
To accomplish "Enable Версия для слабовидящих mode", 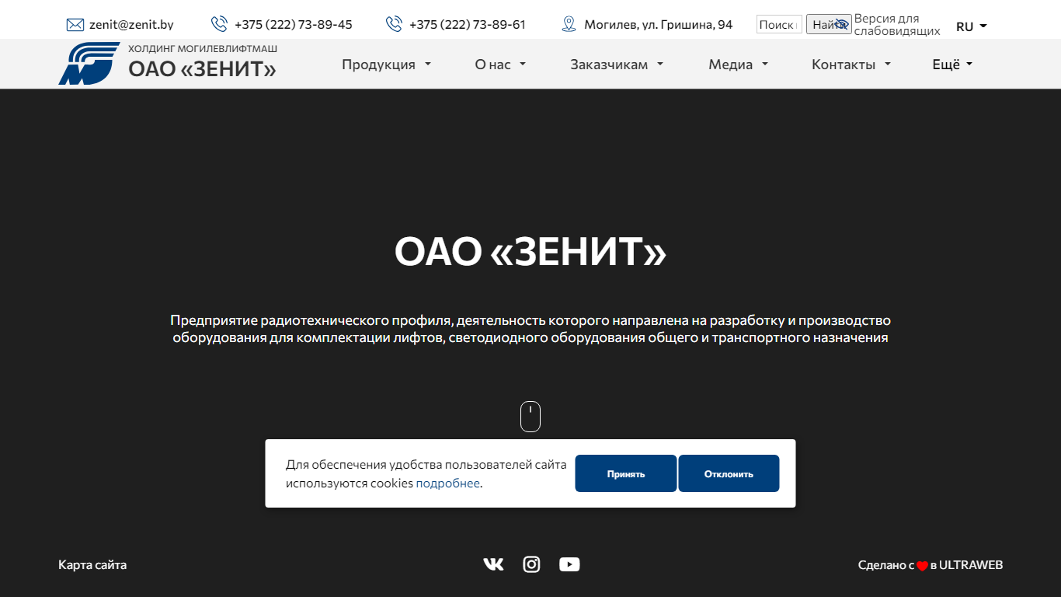I will pos(897,25).
